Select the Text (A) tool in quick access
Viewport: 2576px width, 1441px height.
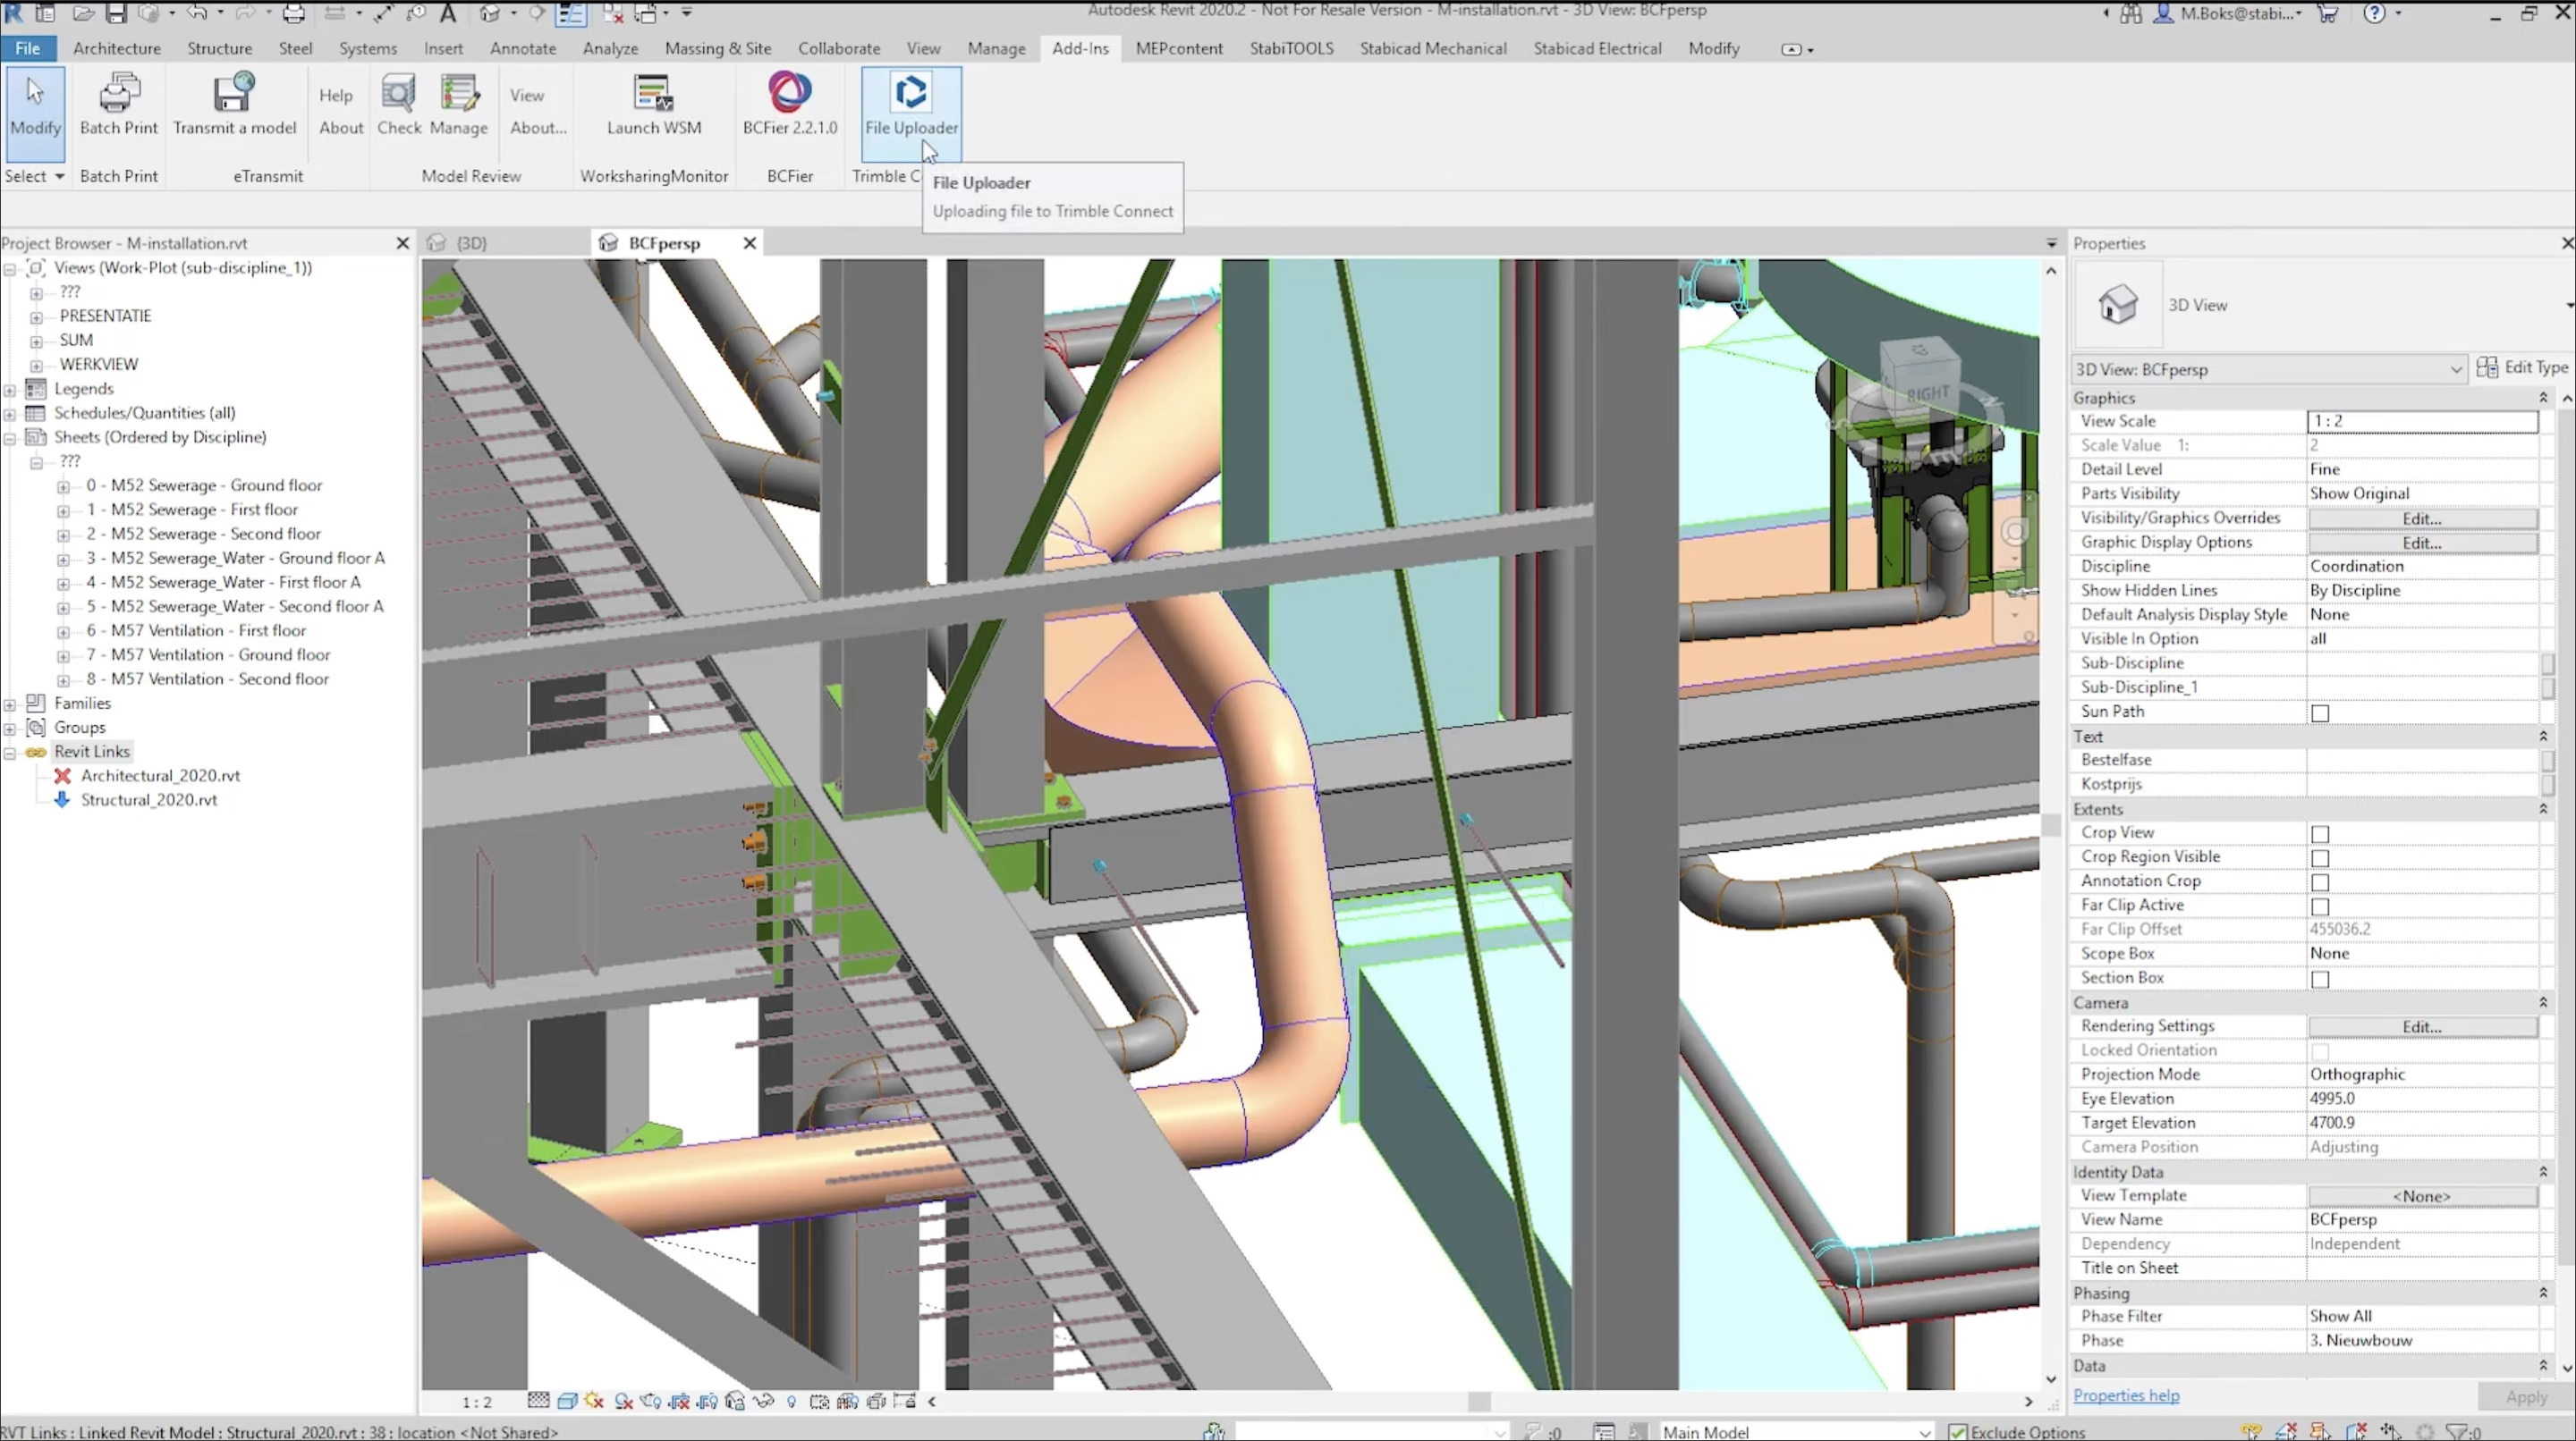pos(448,13)
